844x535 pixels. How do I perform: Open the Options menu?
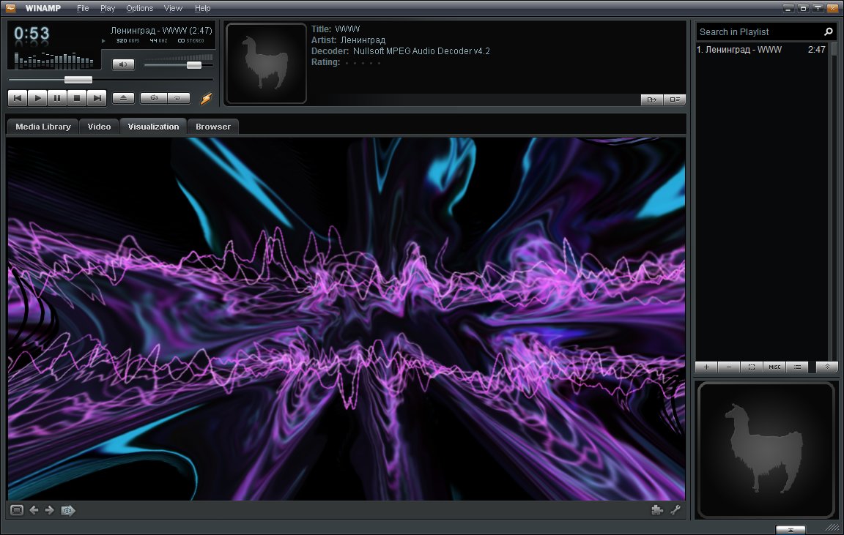139,8
